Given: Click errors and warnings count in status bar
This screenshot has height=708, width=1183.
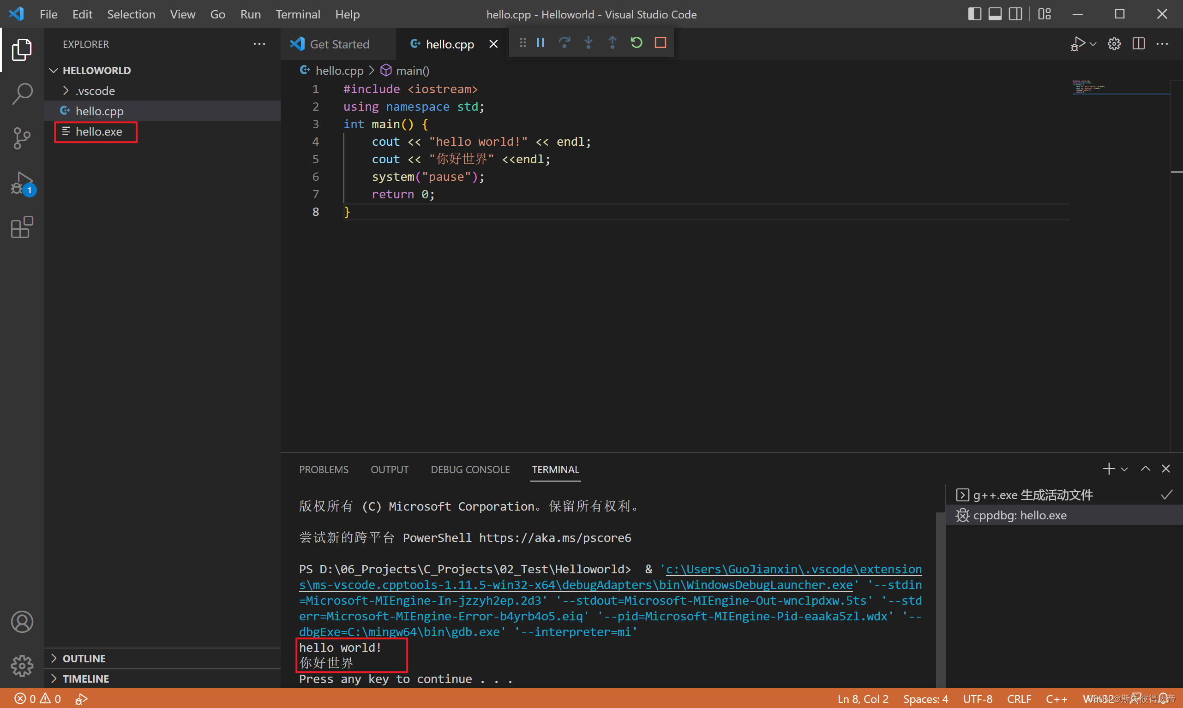Looking at the screenshot, I should pyautogui.click(x=38, y=699).
